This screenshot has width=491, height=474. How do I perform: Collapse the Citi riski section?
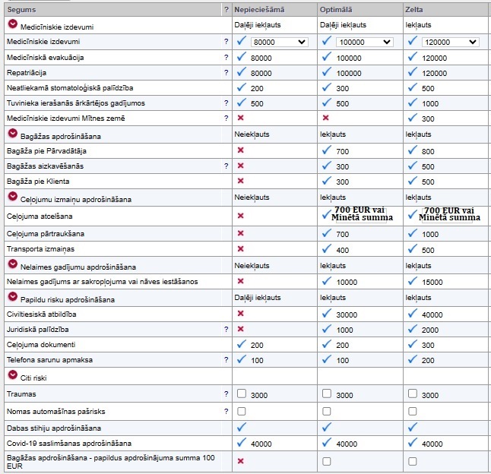[12, 375]
